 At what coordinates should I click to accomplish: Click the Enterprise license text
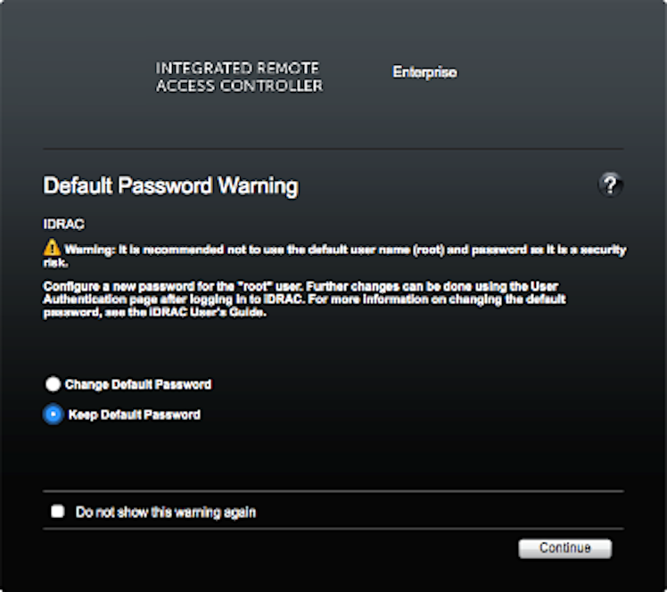pyautogui.click(x=425, y=72)
